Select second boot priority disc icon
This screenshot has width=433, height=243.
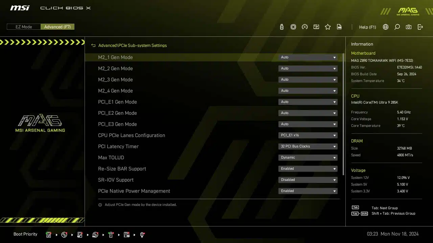(x=64, y=235)
